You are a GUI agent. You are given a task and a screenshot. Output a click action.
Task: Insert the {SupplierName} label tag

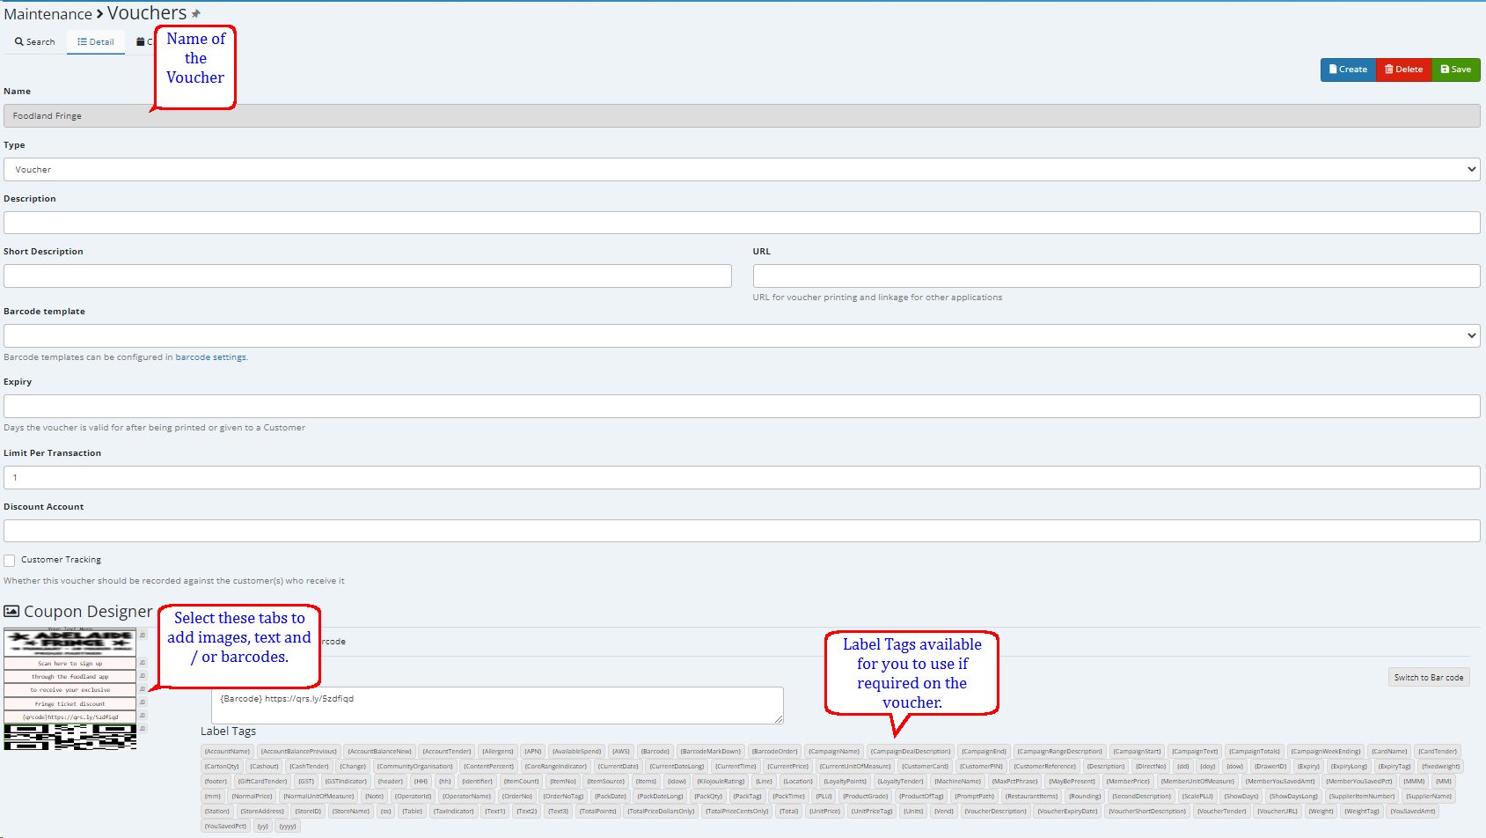pos(1429,796)
